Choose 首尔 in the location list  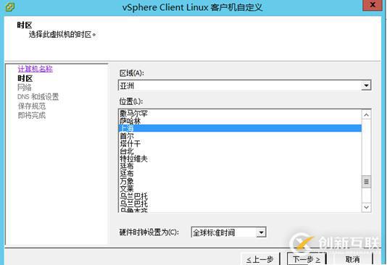click(240, 136)
